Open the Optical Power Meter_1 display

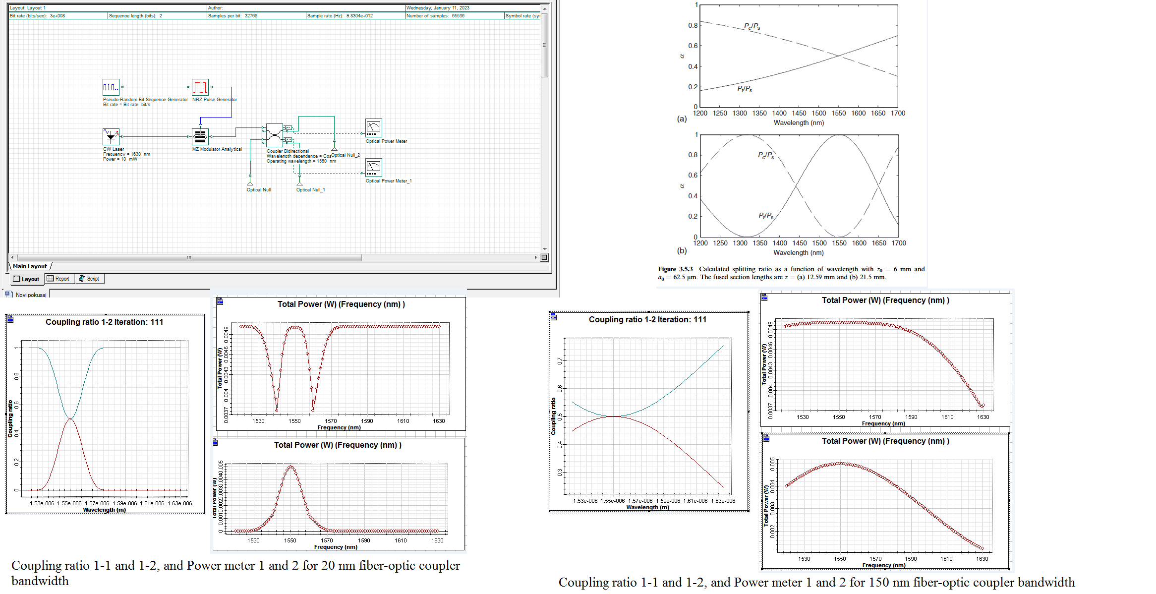click(x=373, y=168)
